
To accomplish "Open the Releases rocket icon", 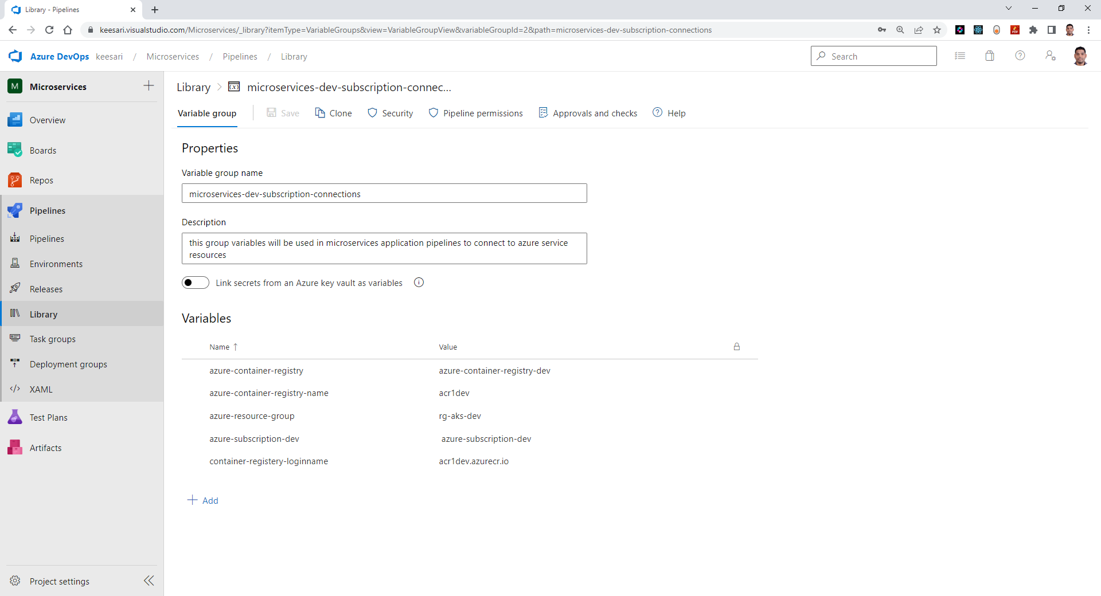I will [15, 289].
